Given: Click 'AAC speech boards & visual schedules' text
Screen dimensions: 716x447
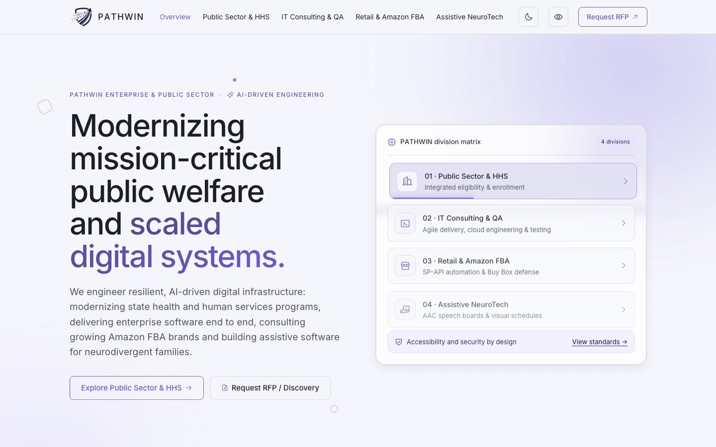Looking at the screenshot, I should 482,316.
